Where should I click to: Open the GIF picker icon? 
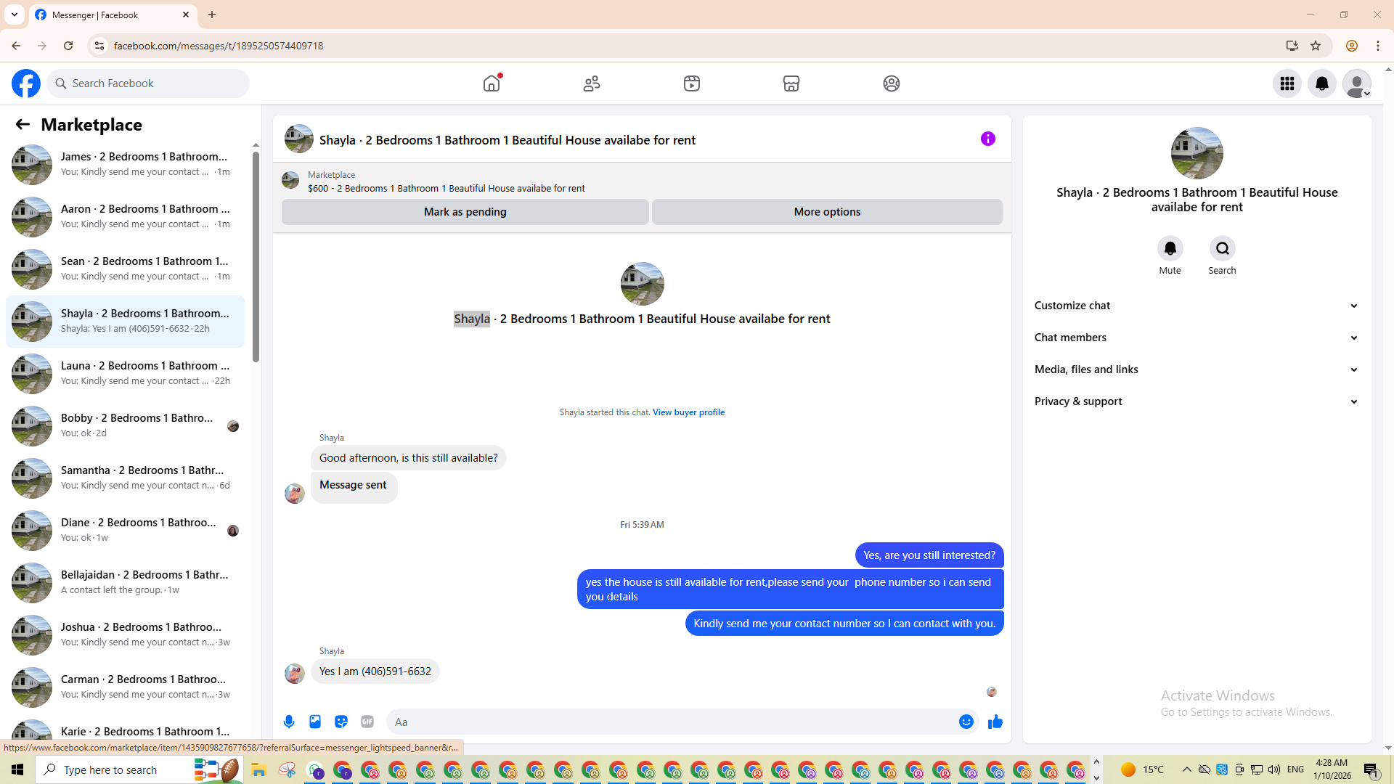pos(367,722)
